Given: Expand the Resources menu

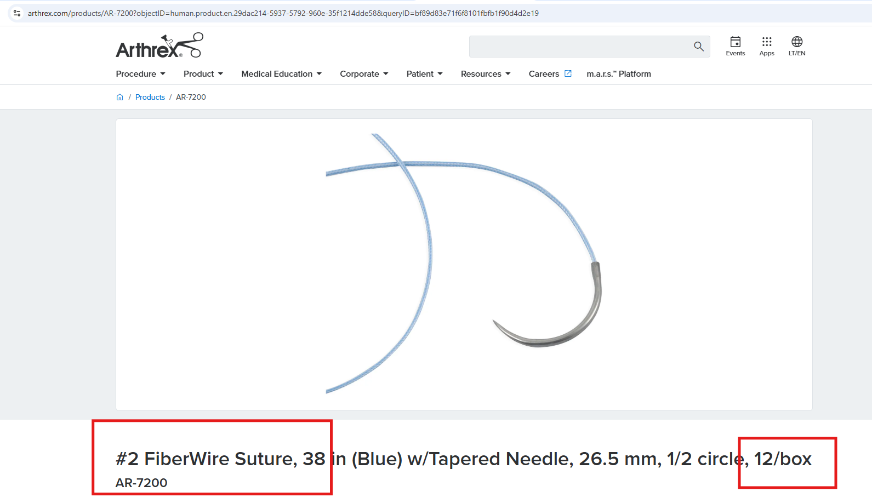Looking at the screenshot, I should pyautogui.click(x=485, y=74).
